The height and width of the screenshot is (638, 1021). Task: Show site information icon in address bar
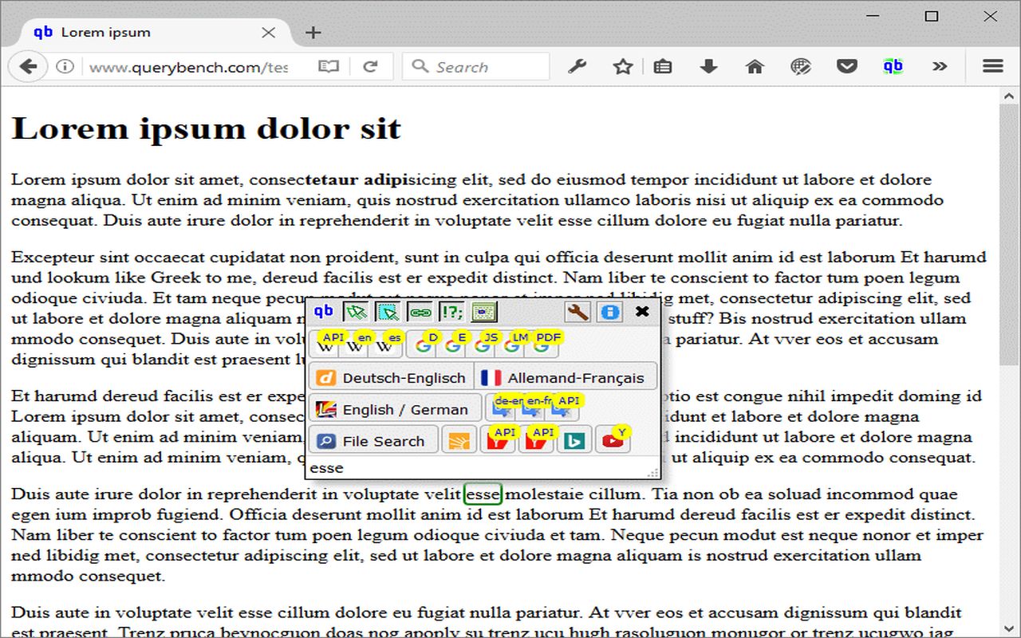[x=65, y=67]
